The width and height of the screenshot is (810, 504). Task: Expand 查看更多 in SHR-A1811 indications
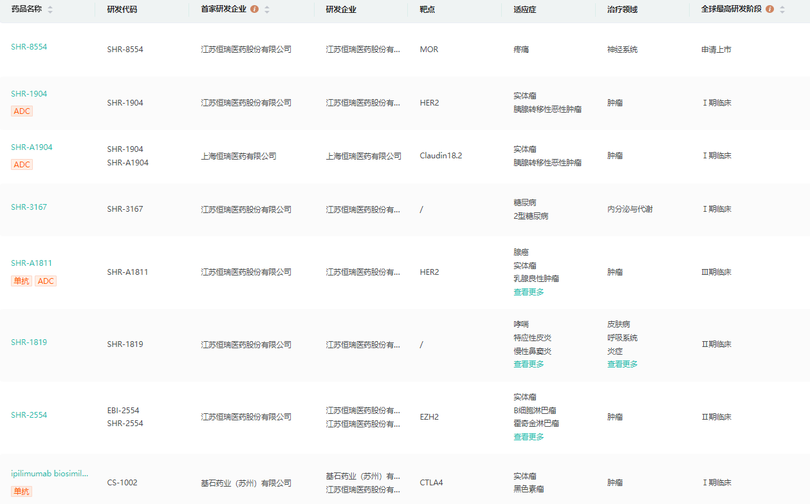click(529, 292)
